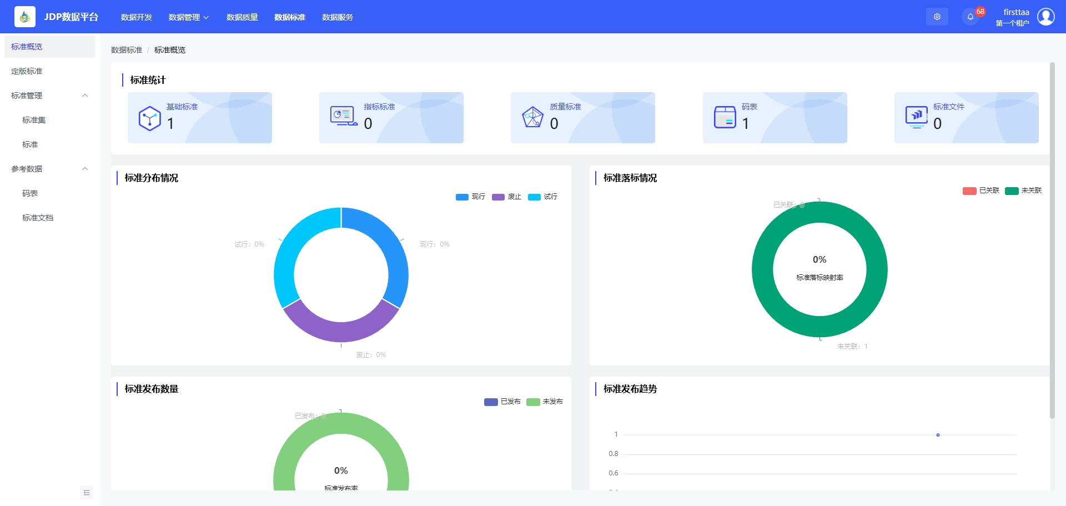The height and width of the screenshot is (506, 1066).
Task: Open the settings gear icon
Action: (x=937, y=17)
